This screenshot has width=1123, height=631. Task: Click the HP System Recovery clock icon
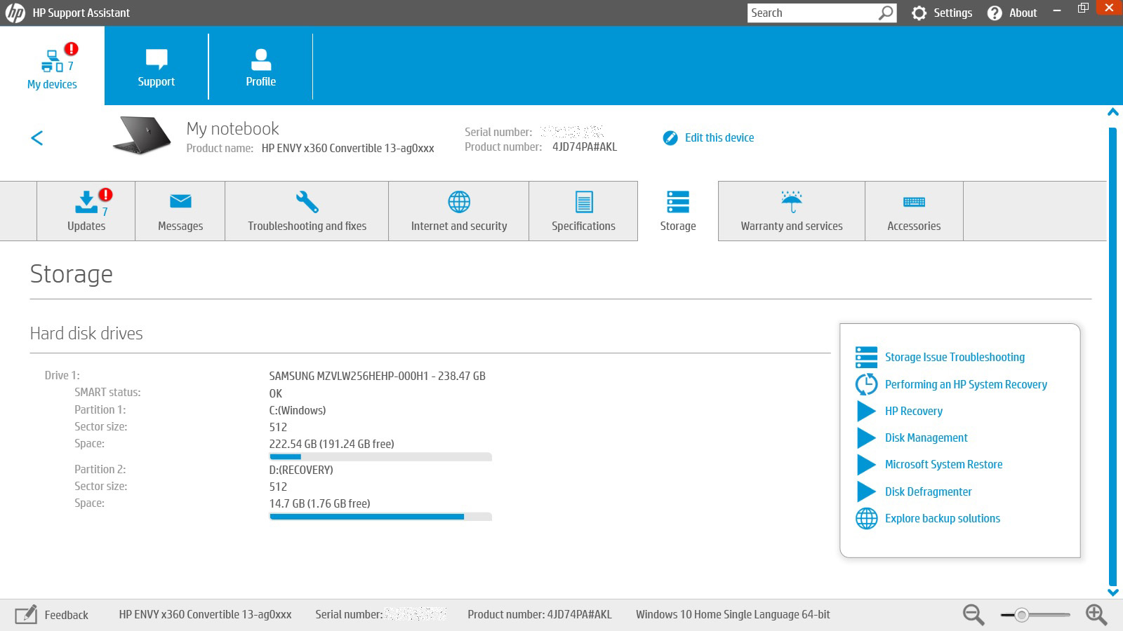(866, 384)
